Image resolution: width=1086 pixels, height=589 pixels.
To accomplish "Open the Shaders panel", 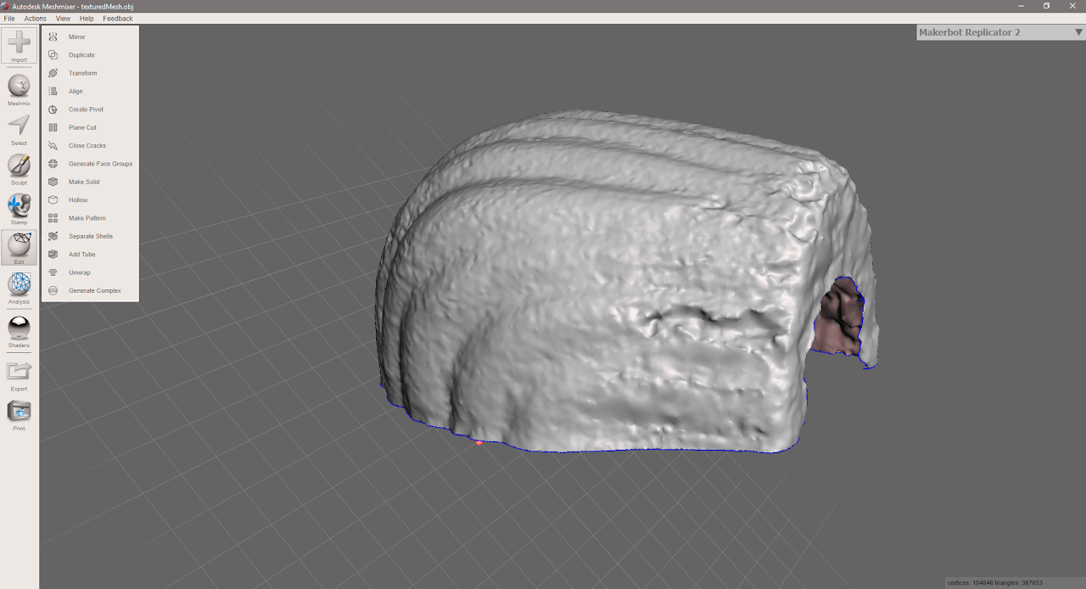I will click(19, 331).
